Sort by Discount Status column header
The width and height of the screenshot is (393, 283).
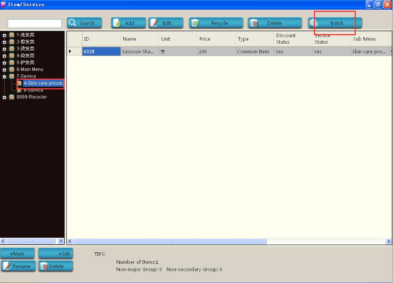(293, 39)
